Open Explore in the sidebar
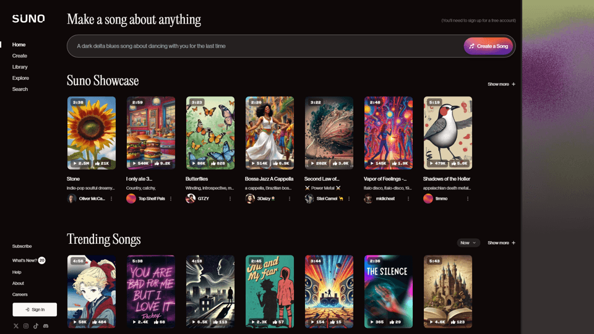 [20, 78]
